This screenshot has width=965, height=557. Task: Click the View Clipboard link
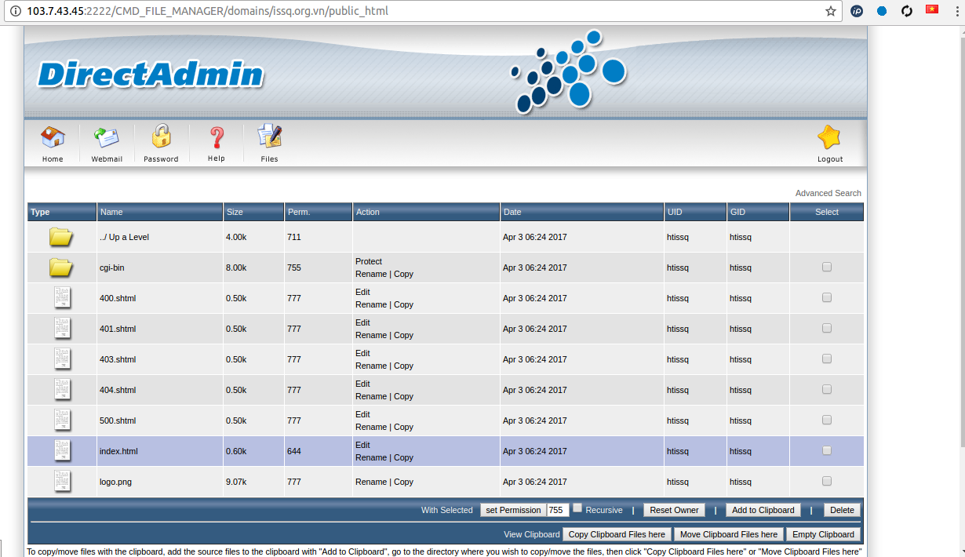click(x=531, y=534)
